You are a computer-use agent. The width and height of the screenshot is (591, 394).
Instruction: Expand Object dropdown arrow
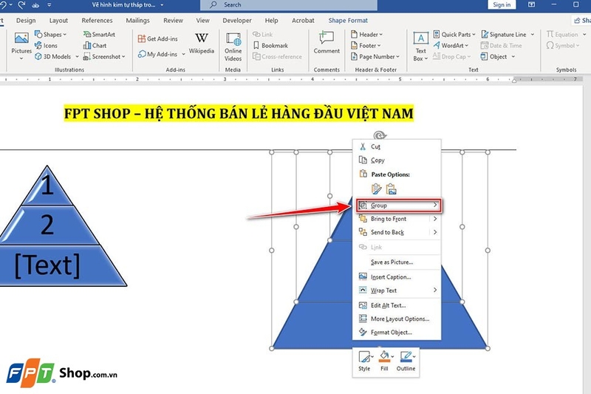point(513,57)
